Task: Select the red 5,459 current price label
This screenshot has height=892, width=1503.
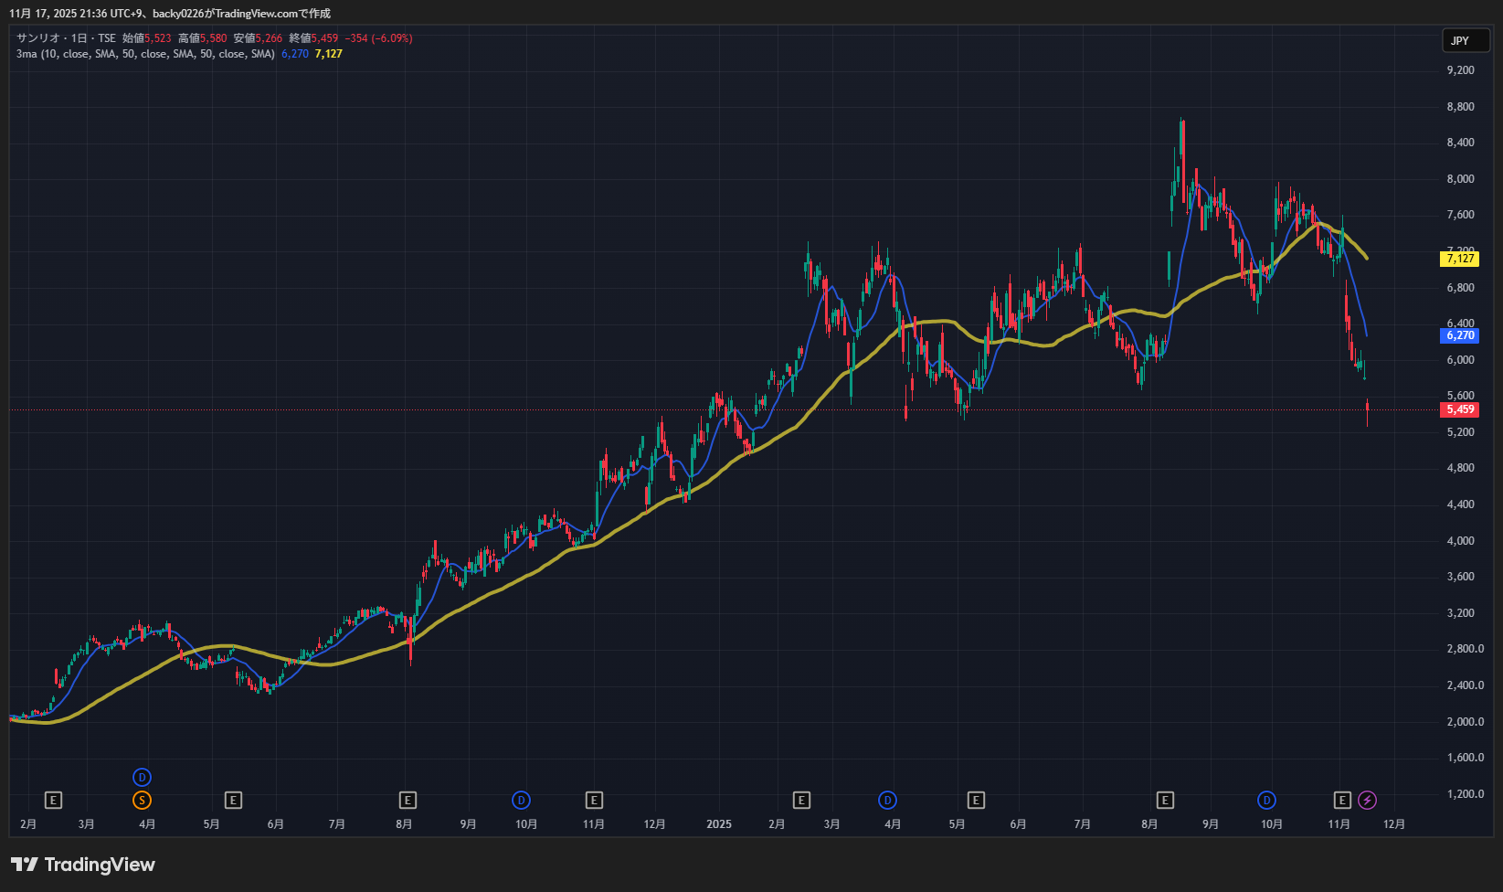Action: pos(1460,409)
